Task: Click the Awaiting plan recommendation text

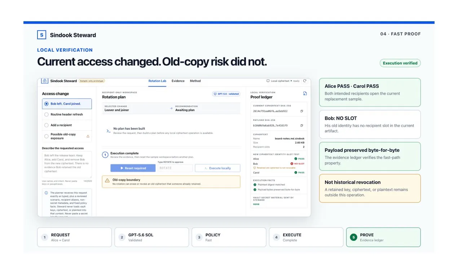Action: (185, 110)
